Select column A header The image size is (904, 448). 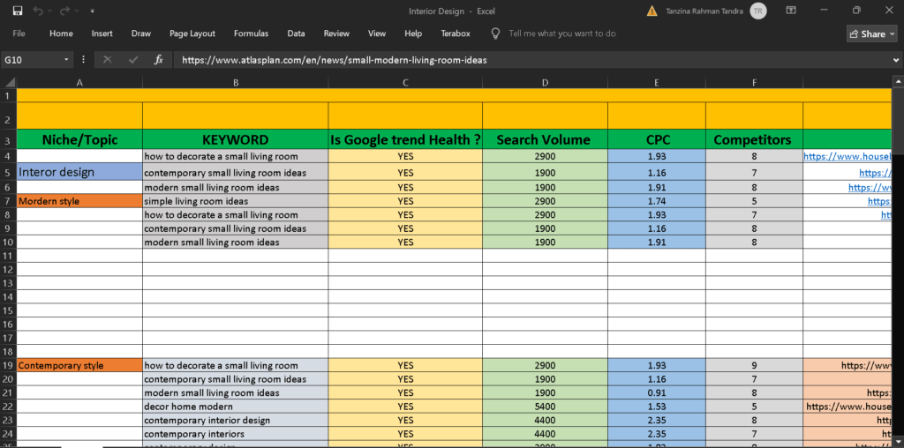click(x=79, y=82)
